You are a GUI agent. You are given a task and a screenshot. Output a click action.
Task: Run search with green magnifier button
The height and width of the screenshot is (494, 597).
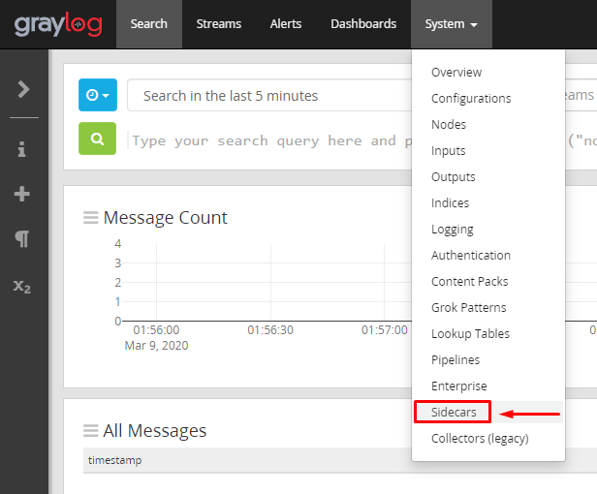pos(97,139)
